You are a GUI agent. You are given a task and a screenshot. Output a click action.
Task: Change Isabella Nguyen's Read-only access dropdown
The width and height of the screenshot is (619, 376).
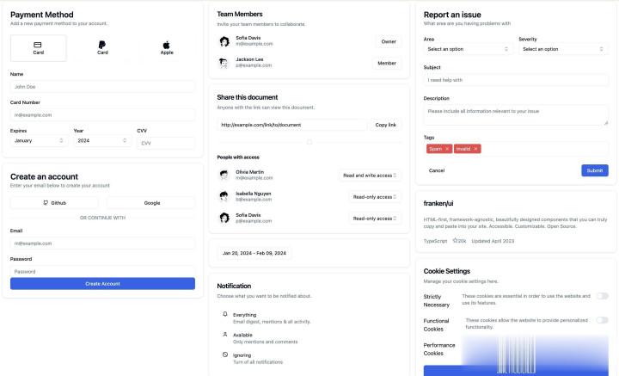coord(375,197)
